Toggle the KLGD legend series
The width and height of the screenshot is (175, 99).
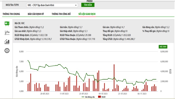pyautogui.click(x=102, y=97)
